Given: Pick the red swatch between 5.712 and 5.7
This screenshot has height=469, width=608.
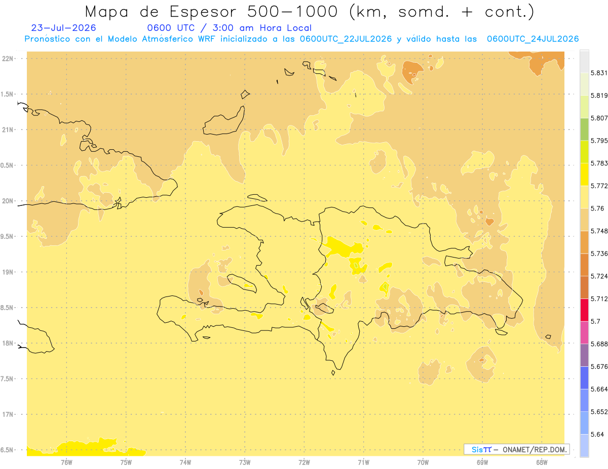Looking at the screenshot, I should coord(584,310).
